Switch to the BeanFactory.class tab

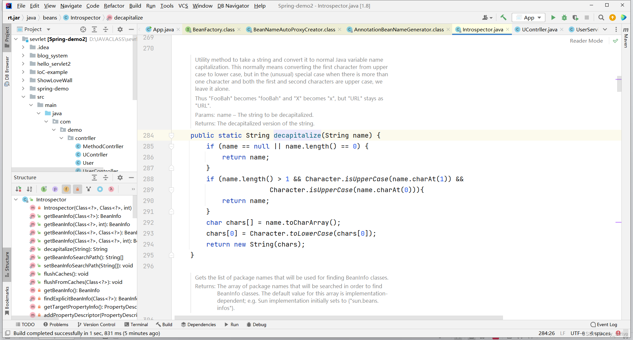point(213,29)
